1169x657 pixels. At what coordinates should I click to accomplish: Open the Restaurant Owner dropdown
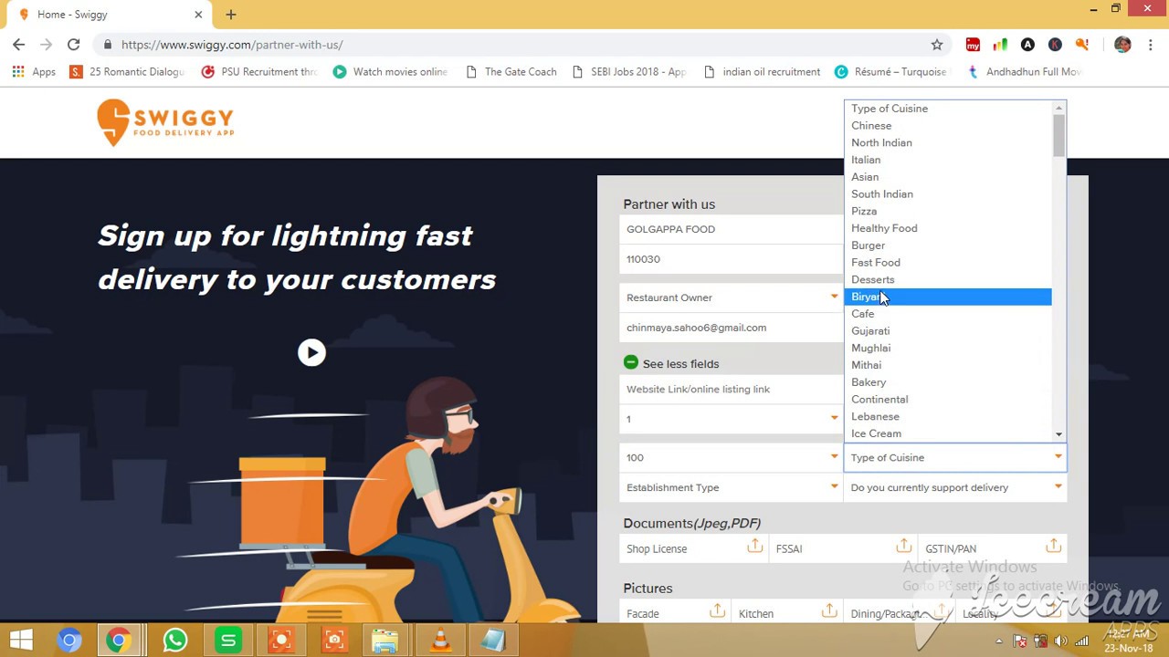(732, 297)
